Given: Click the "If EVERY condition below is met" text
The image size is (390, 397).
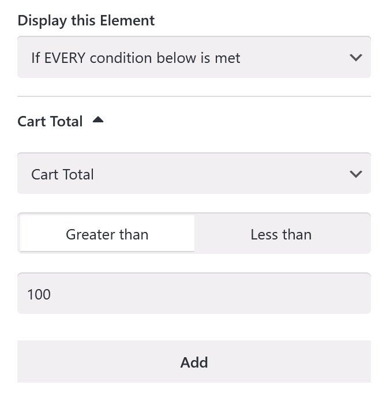Looking at the screenshot, I should tap(136, 58).
